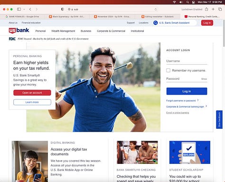Image resolution: width=225 pixels, height=182 pixels.
Task: Open Spotlight search icon in menu bar
Action: click(187, 2)
